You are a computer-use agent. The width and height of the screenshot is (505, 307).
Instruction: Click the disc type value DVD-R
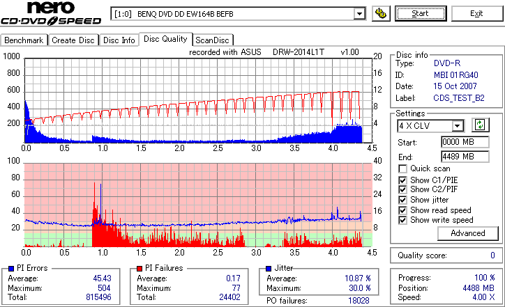[447, 63]
